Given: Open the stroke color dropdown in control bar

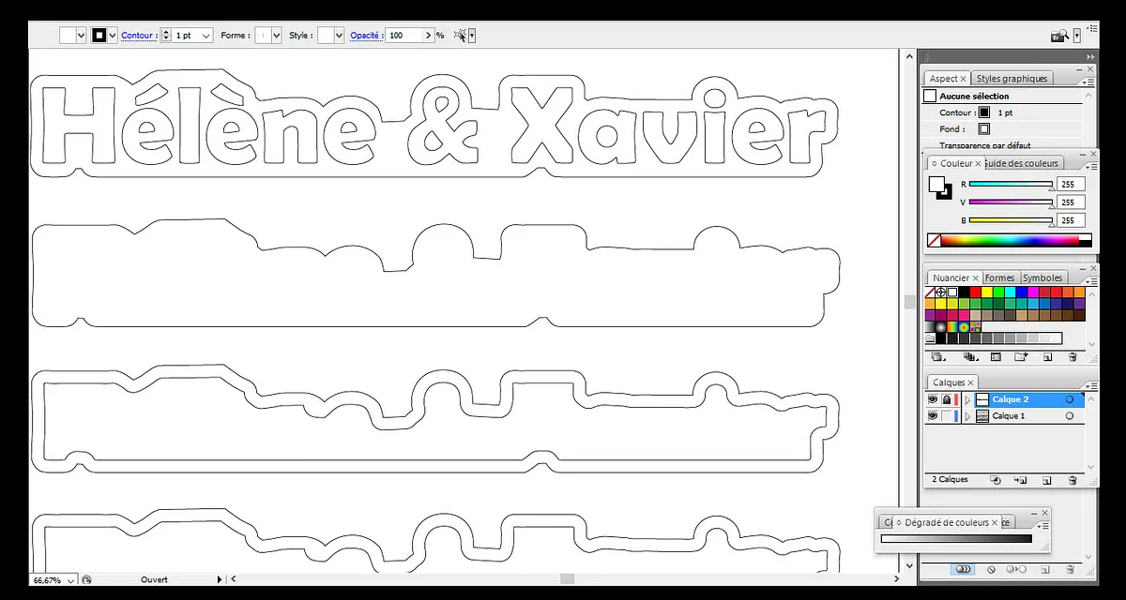Looking at the screenshot, I should pyautogui.click(x=114, y=36).
